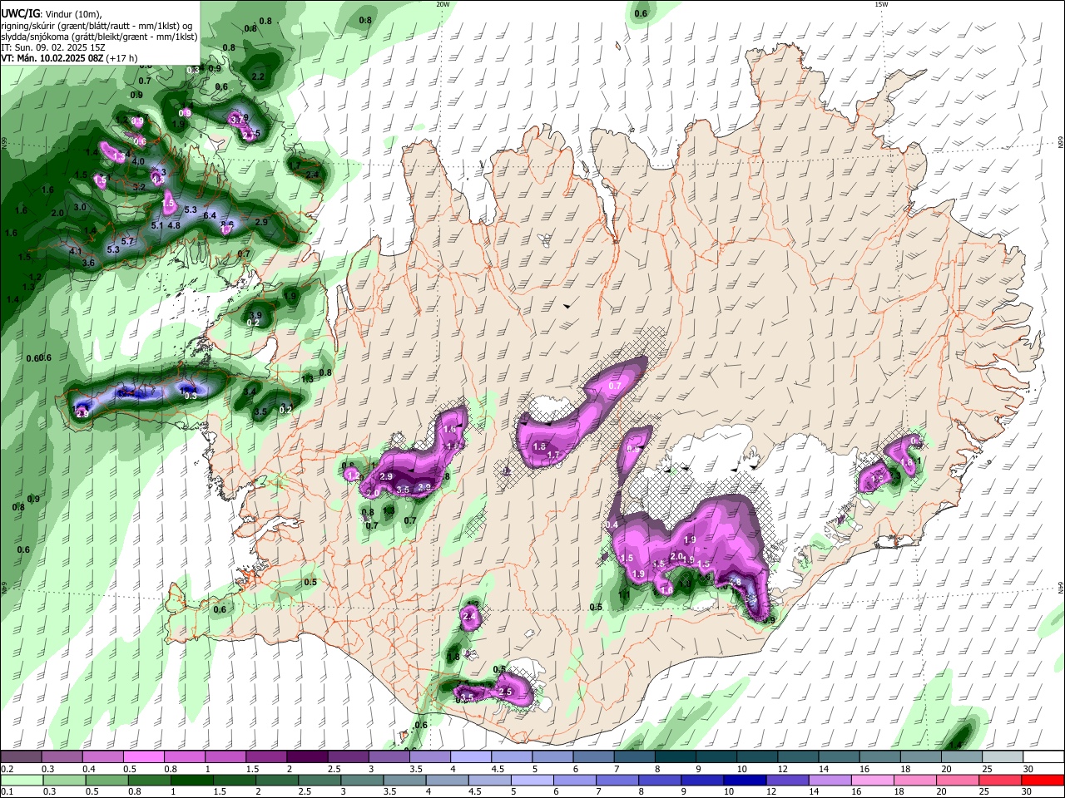Click the 3.4 precipitation value on map

(249, 392)
